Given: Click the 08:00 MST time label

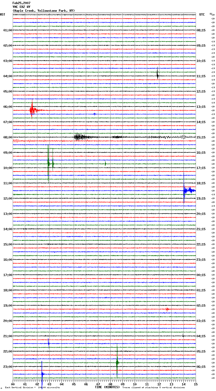Looking at the screenshot, I should click(x=8, y=137).
